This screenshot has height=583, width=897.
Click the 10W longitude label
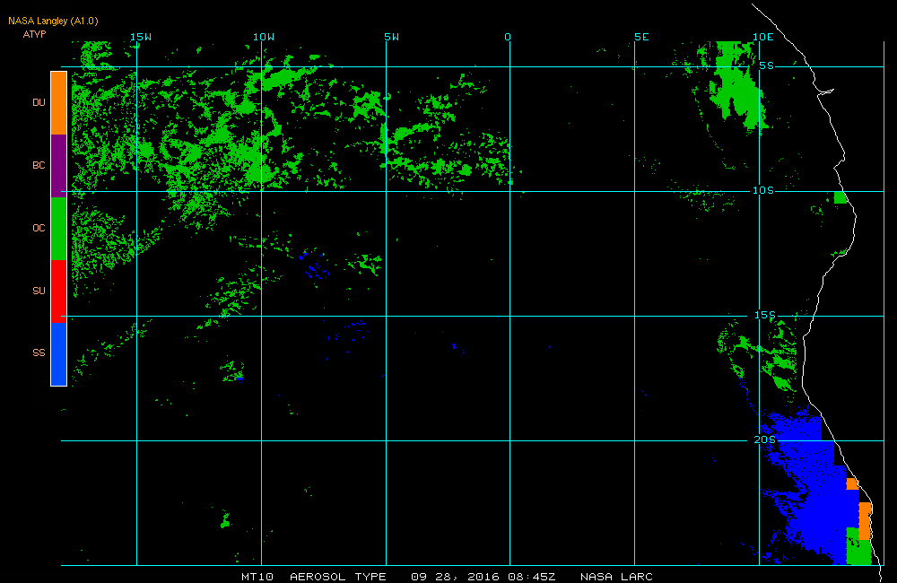(264, 37)
